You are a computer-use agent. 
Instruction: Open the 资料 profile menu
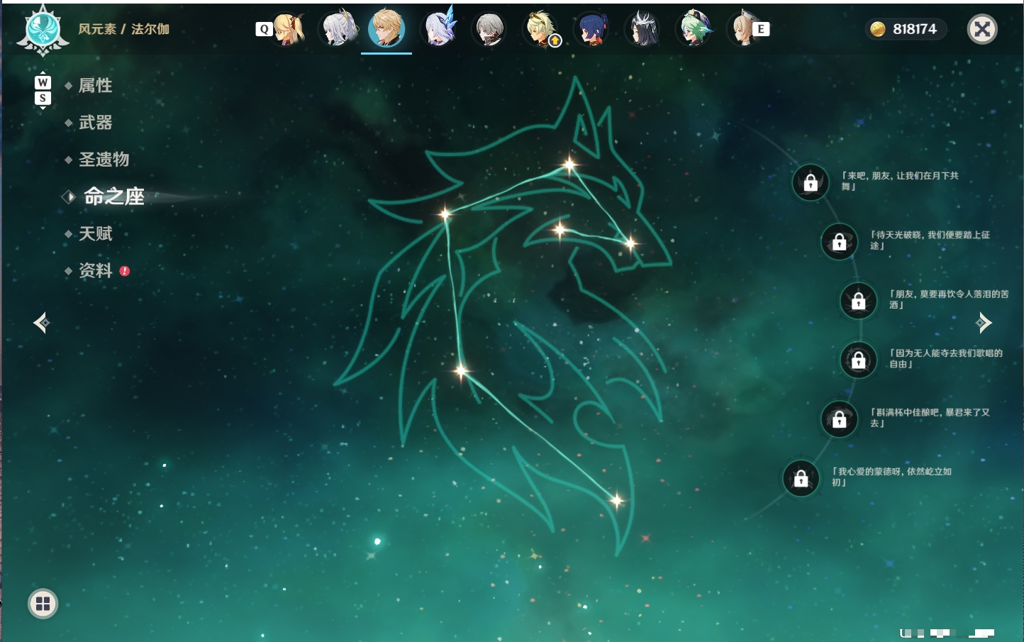pos(95,270)
